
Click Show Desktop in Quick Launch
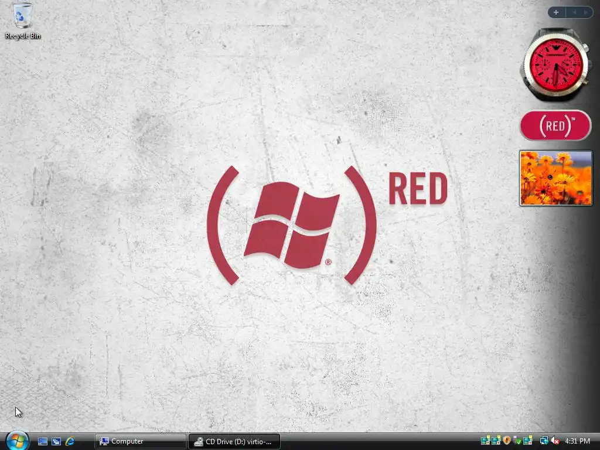pyautogui.click(x=42, y=441)
